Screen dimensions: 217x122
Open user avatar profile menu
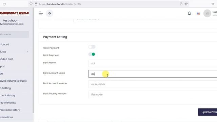(x=207, y=14)
